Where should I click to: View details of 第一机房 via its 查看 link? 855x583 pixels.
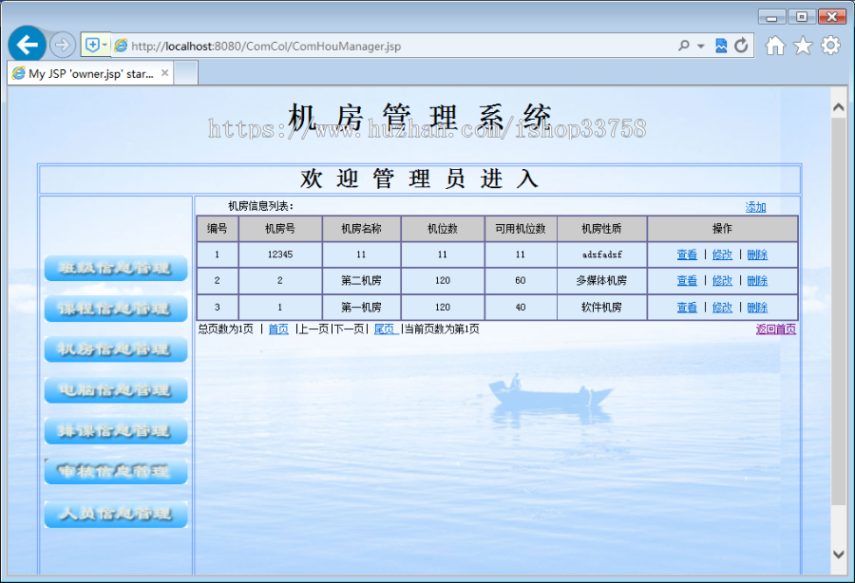686,307
